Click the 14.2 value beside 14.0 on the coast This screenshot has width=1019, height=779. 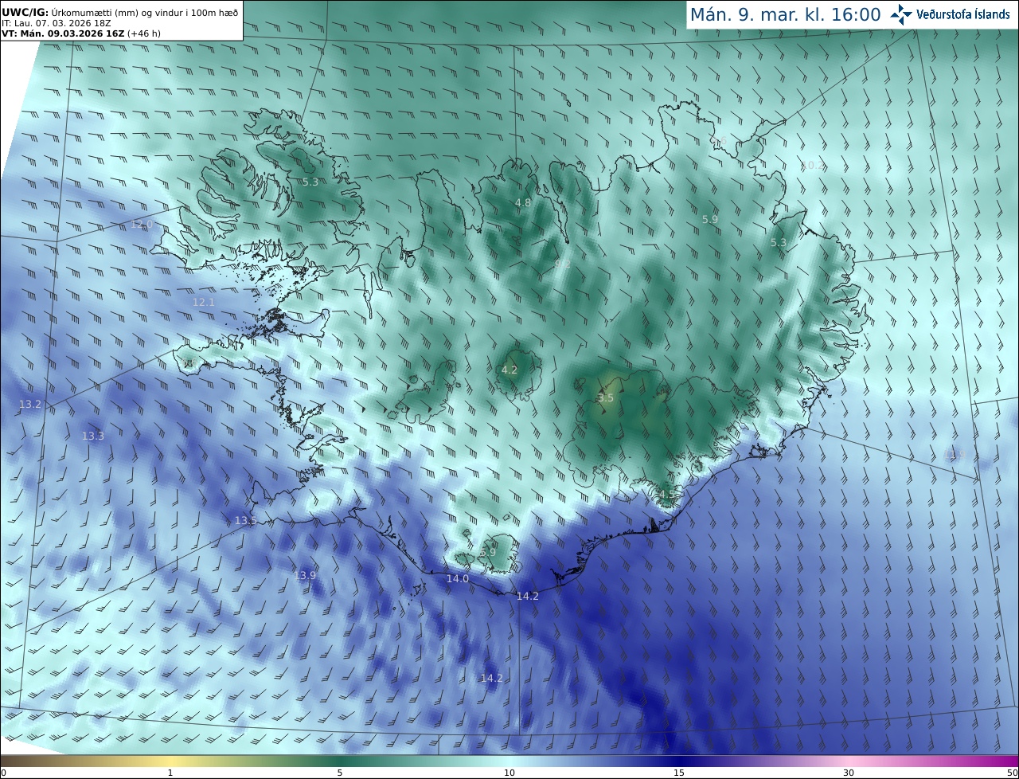click(x=528, y=596)
